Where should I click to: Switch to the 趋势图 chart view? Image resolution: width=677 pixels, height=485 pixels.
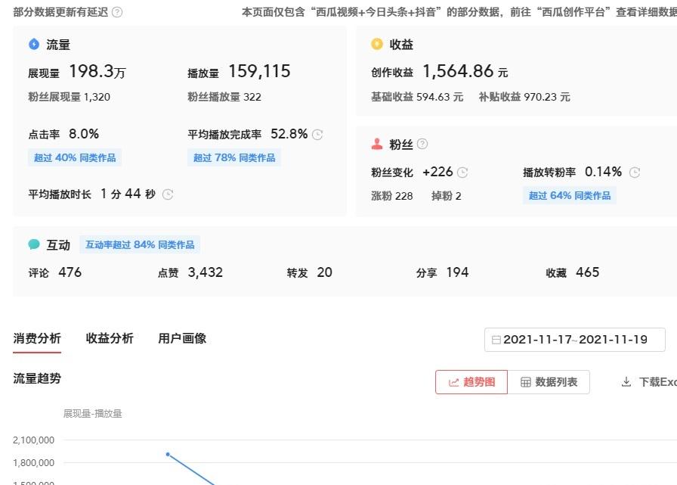point(471,382)
